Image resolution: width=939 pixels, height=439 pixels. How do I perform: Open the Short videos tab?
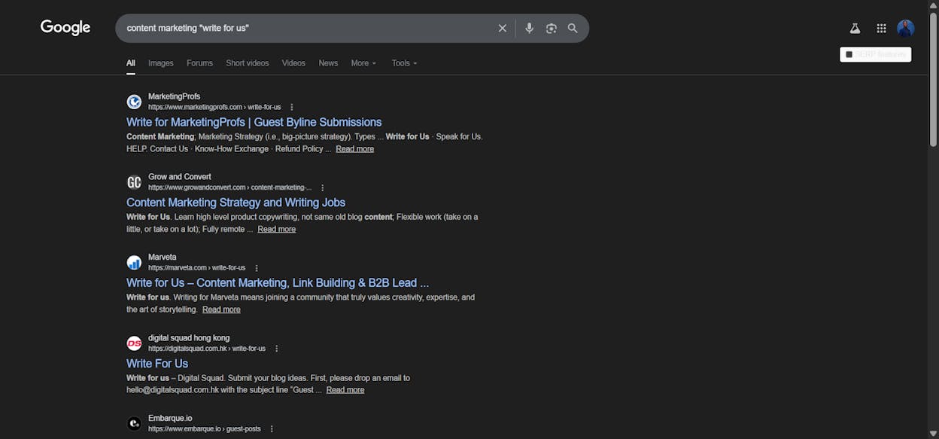pos(248,63)
